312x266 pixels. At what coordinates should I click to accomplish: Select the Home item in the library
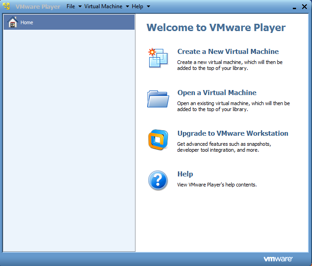[x=69, y=22]
